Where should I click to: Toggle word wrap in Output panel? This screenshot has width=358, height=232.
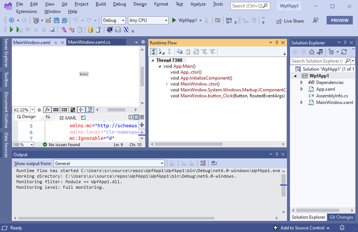(x=214, y=163)
